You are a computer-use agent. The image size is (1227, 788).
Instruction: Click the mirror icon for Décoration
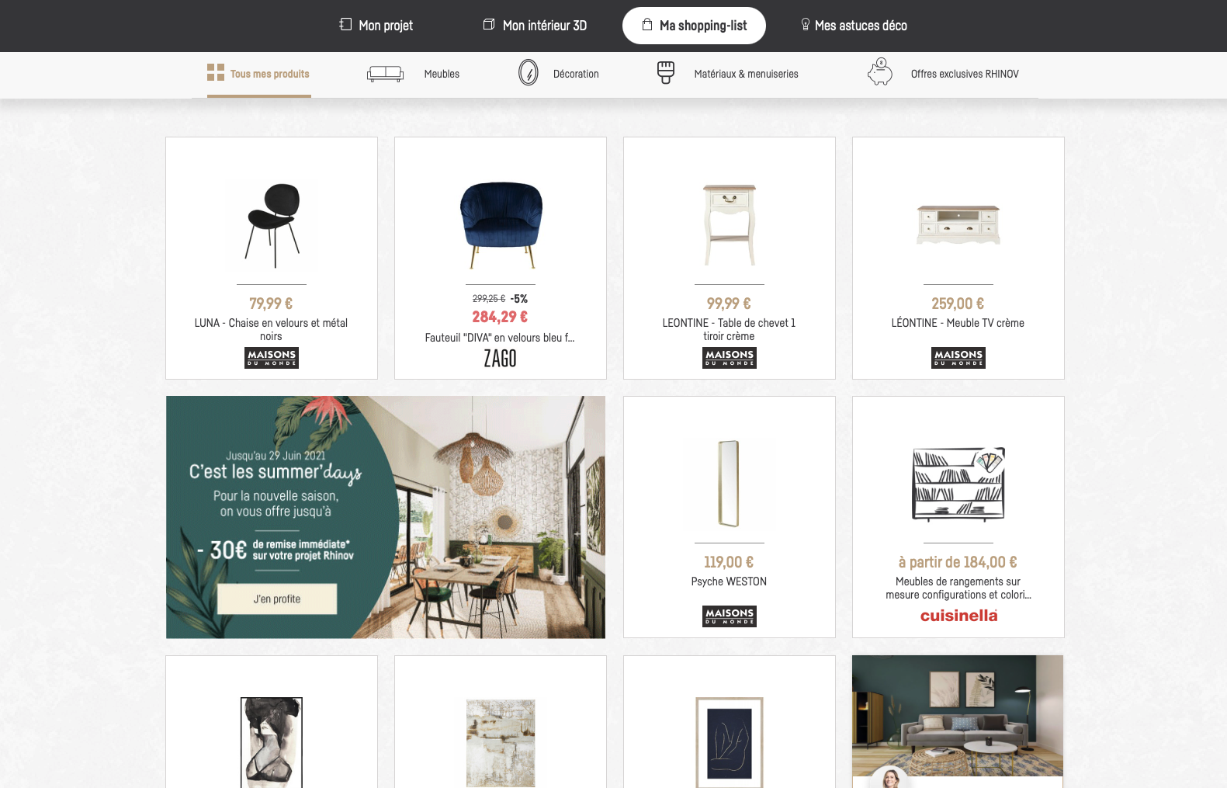click(529, 73)
